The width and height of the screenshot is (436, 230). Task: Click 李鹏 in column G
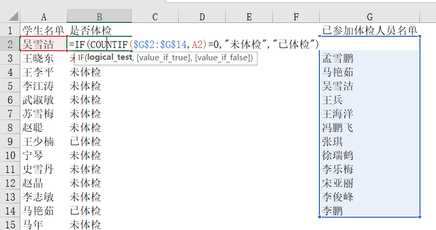point(370,211)
